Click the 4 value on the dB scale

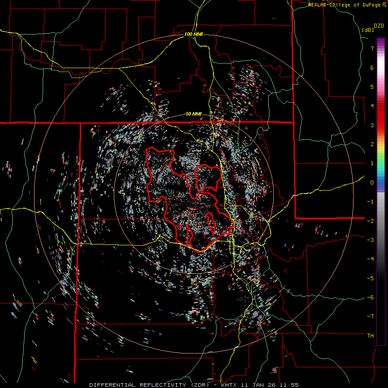click(372, 106)
